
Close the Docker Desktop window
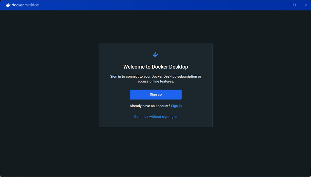tap(305, 5)
